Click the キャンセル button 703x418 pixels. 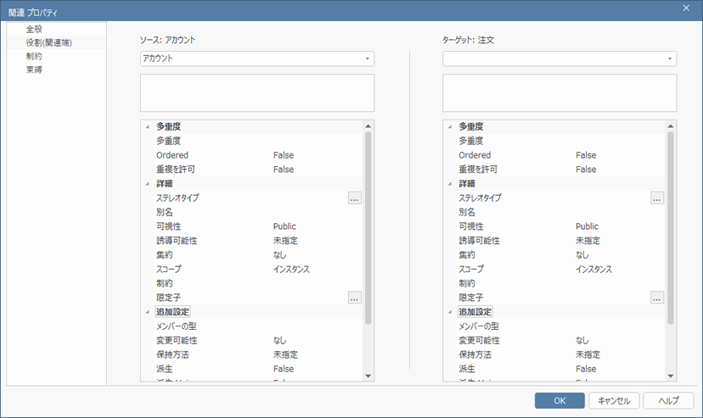pyautogui.click(x=614, y=400)
